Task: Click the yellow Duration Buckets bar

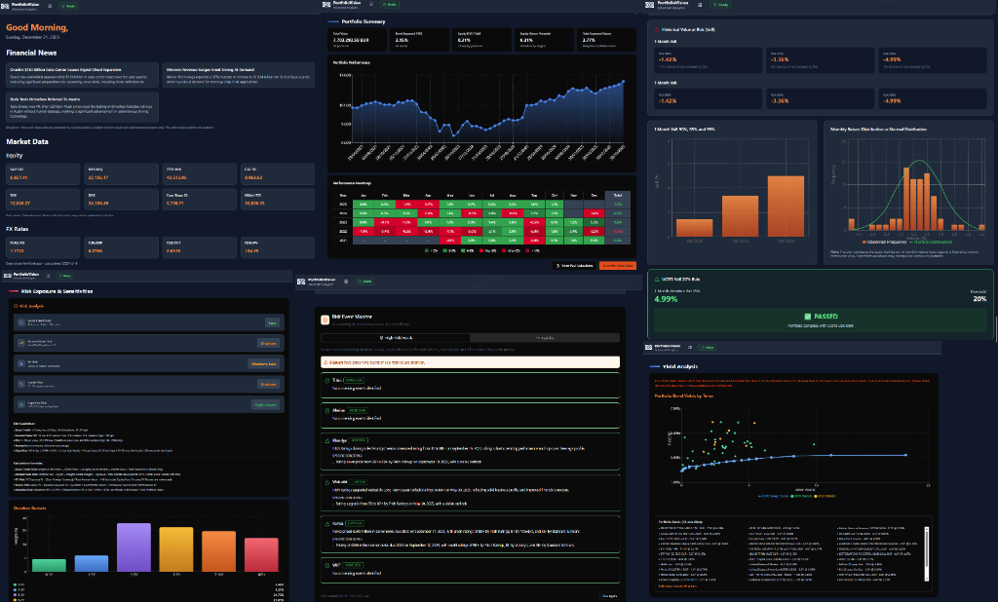Action: click(176, 549)
